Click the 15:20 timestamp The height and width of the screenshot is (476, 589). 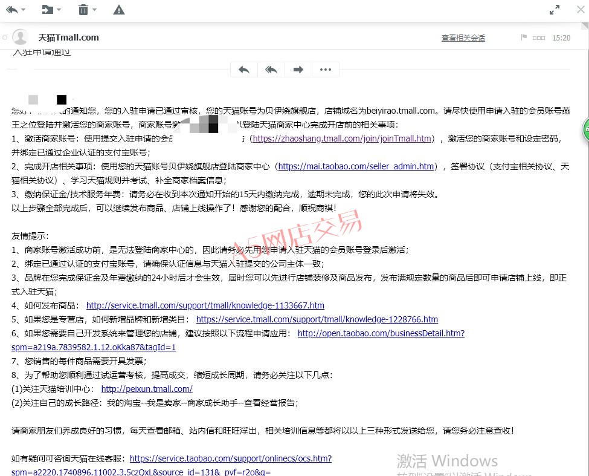pyautogui.click(x=561, y=38)
